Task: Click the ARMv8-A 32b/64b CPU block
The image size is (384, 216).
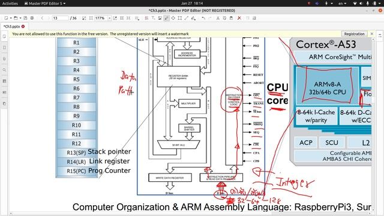Action: (327, 85)
